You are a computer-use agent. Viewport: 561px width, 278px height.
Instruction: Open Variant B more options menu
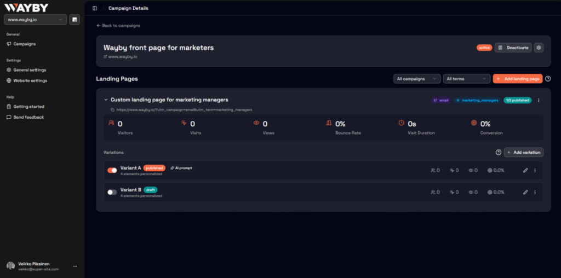click(535, 192)
